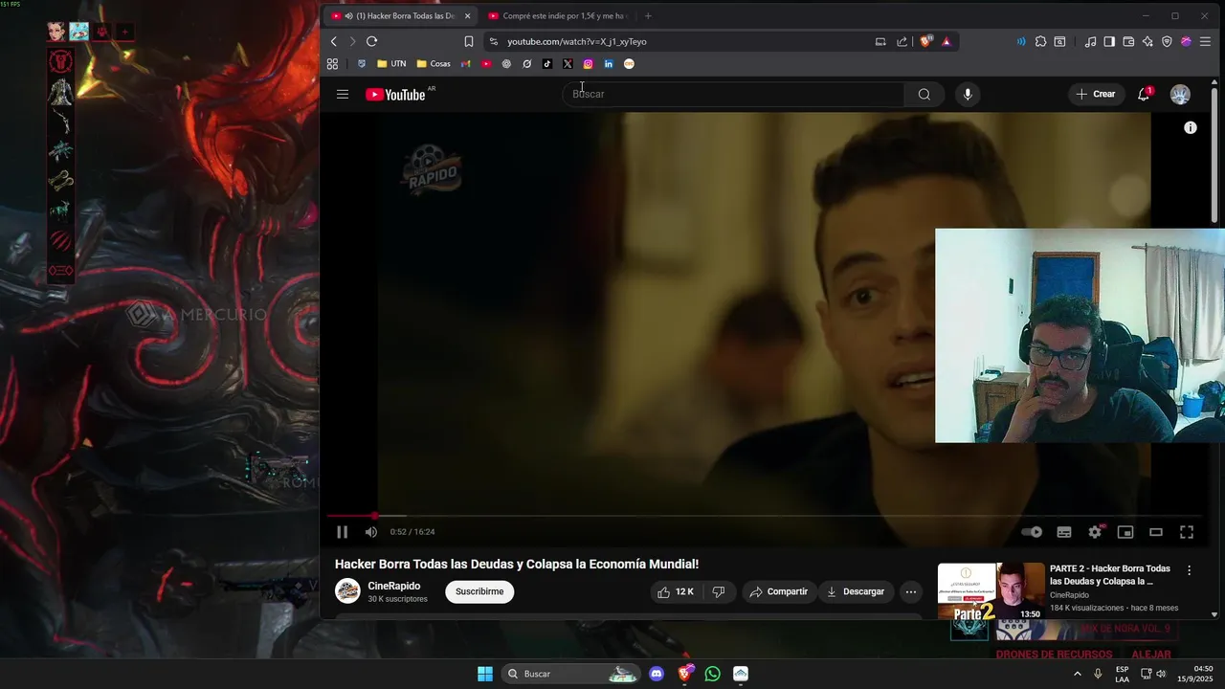Open CineRapido channel name link
Screen dimensions: 1225x689
(394, 586)
